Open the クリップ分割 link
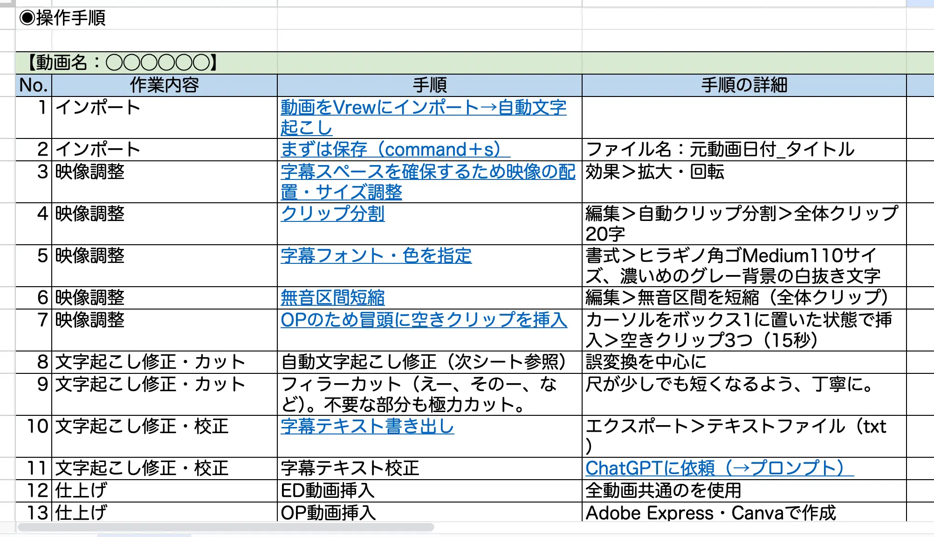Viewport: 934px width, 537px height. 332,213
